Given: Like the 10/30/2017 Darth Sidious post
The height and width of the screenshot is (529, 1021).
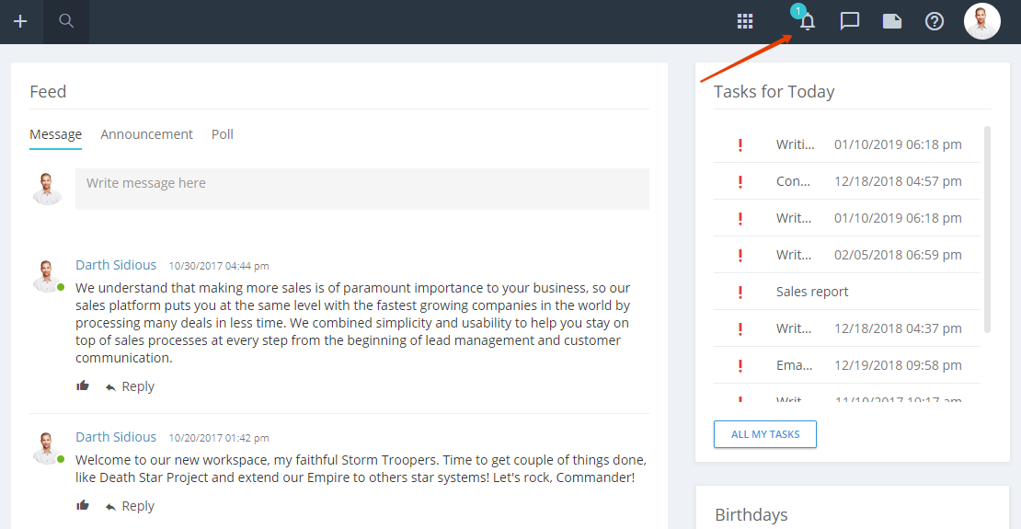Looking at the screenshot, I should pos(83,385).
